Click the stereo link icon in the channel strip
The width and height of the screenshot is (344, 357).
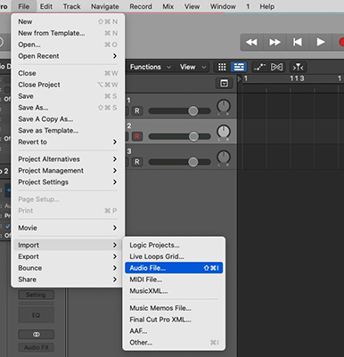coord(37,335)
